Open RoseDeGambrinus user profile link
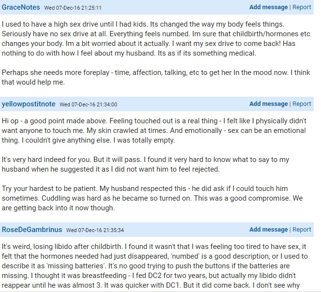 click(x=32, y=230)
